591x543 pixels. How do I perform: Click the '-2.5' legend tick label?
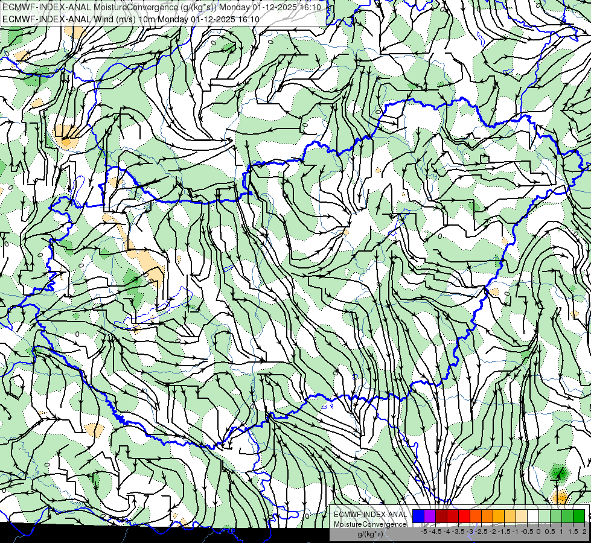(481, 532)
